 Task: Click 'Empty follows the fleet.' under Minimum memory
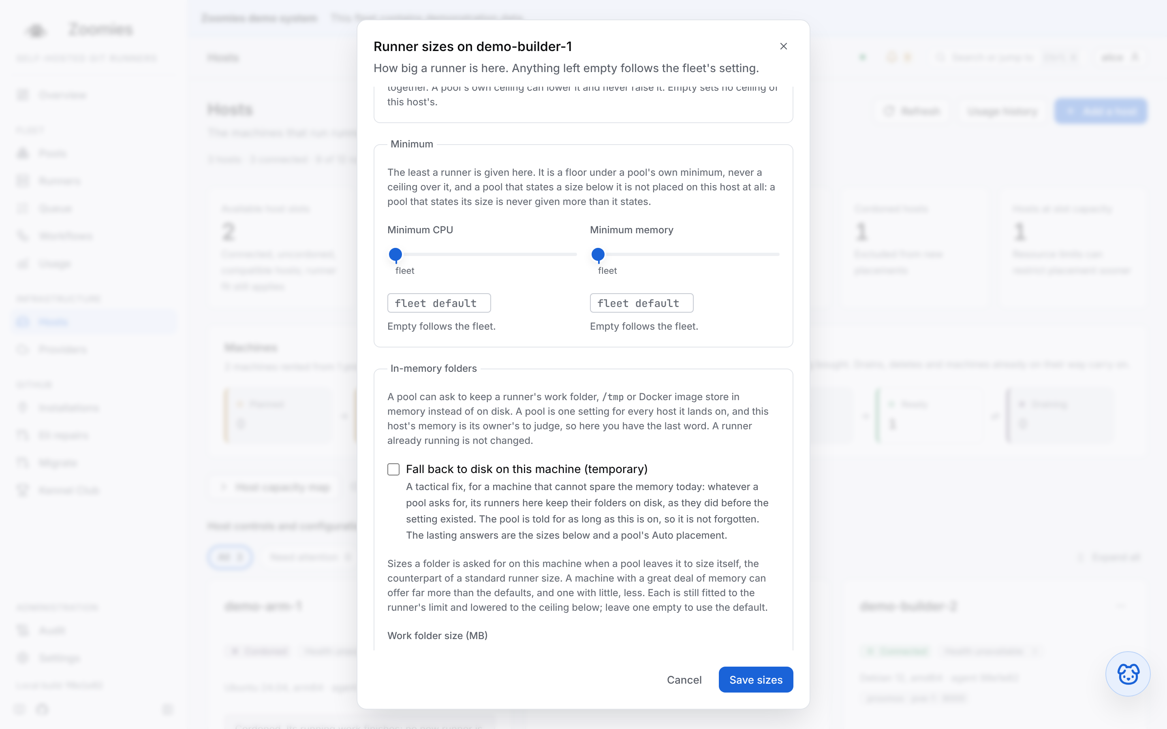tap(644, 326)
